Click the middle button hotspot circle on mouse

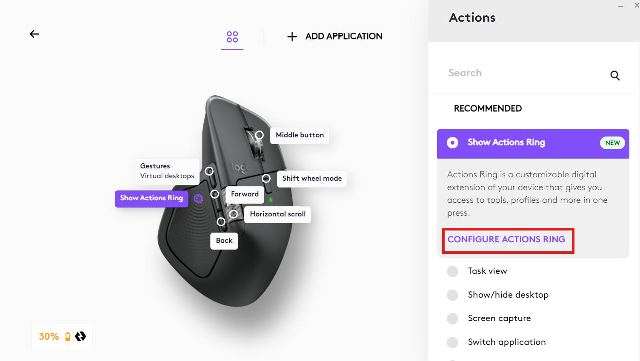[x=259, y=135]
